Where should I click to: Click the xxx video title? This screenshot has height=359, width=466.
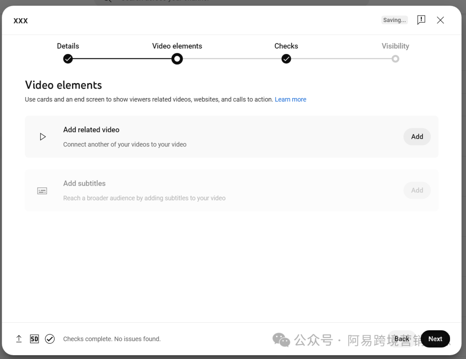[21, 21]
